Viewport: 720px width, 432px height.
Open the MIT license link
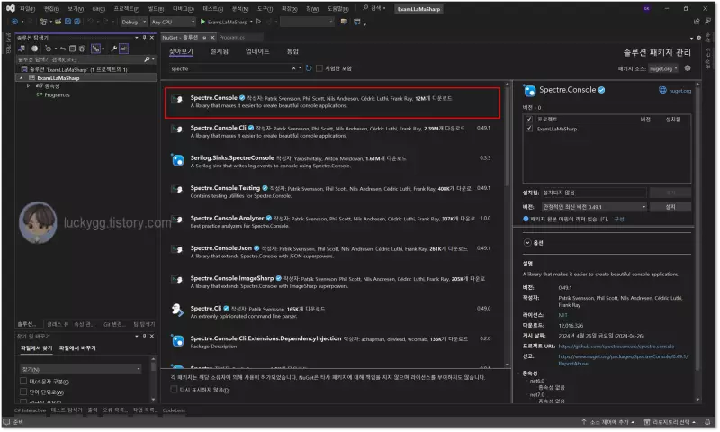tap(562, 315)
